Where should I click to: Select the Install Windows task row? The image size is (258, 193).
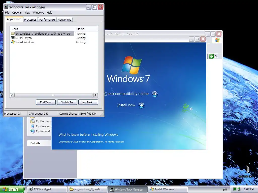click(54, 42)
